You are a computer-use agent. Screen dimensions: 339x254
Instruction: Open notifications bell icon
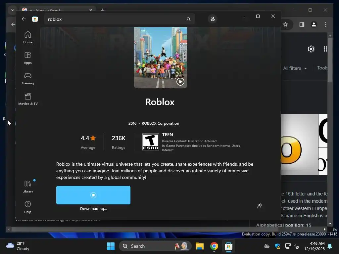pos(330,246)
